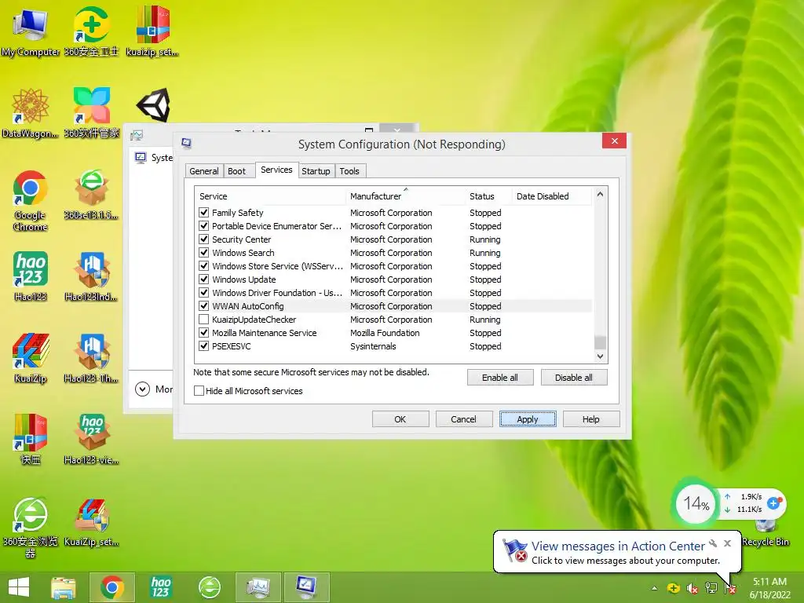Click the Enable all button
This screenshot has width=804, height=603.
tap(500, 378)
